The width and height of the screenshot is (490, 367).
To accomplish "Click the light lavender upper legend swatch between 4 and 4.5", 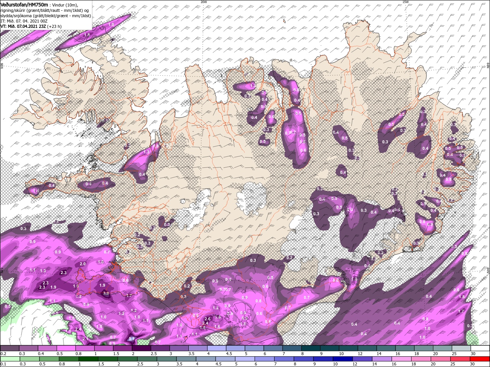I will pyautogui.click(x=217, y=348).
